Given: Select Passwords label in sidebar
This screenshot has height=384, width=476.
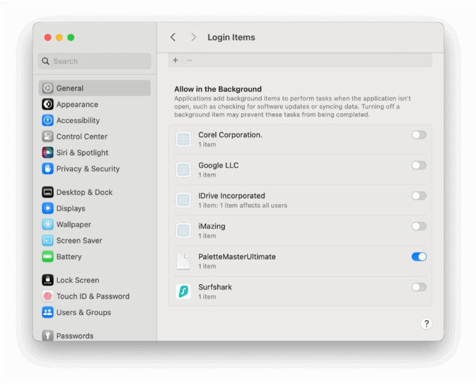Looking at the screenshot, I should (75, 336).
